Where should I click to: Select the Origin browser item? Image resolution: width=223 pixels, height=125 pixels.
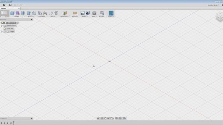point(12,32)
